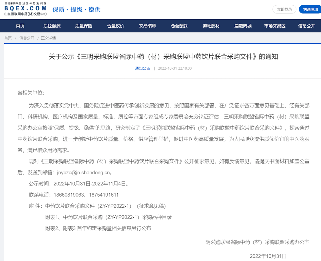This screenshot has height=261, width=321.
Task: Click the 首页 breadcrumb link
Action: (x=8, y=38)
